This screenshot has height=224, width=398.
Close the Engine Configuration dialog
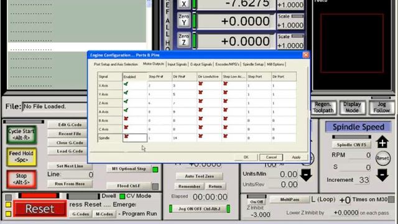pos(306,55)
